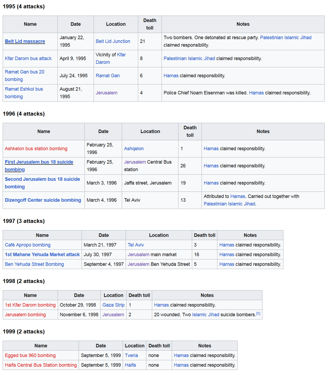Viewport: 329px width, 375px height.
Task: Open Dizengoff Center suicide bombing link
Action: click(43, 200)
